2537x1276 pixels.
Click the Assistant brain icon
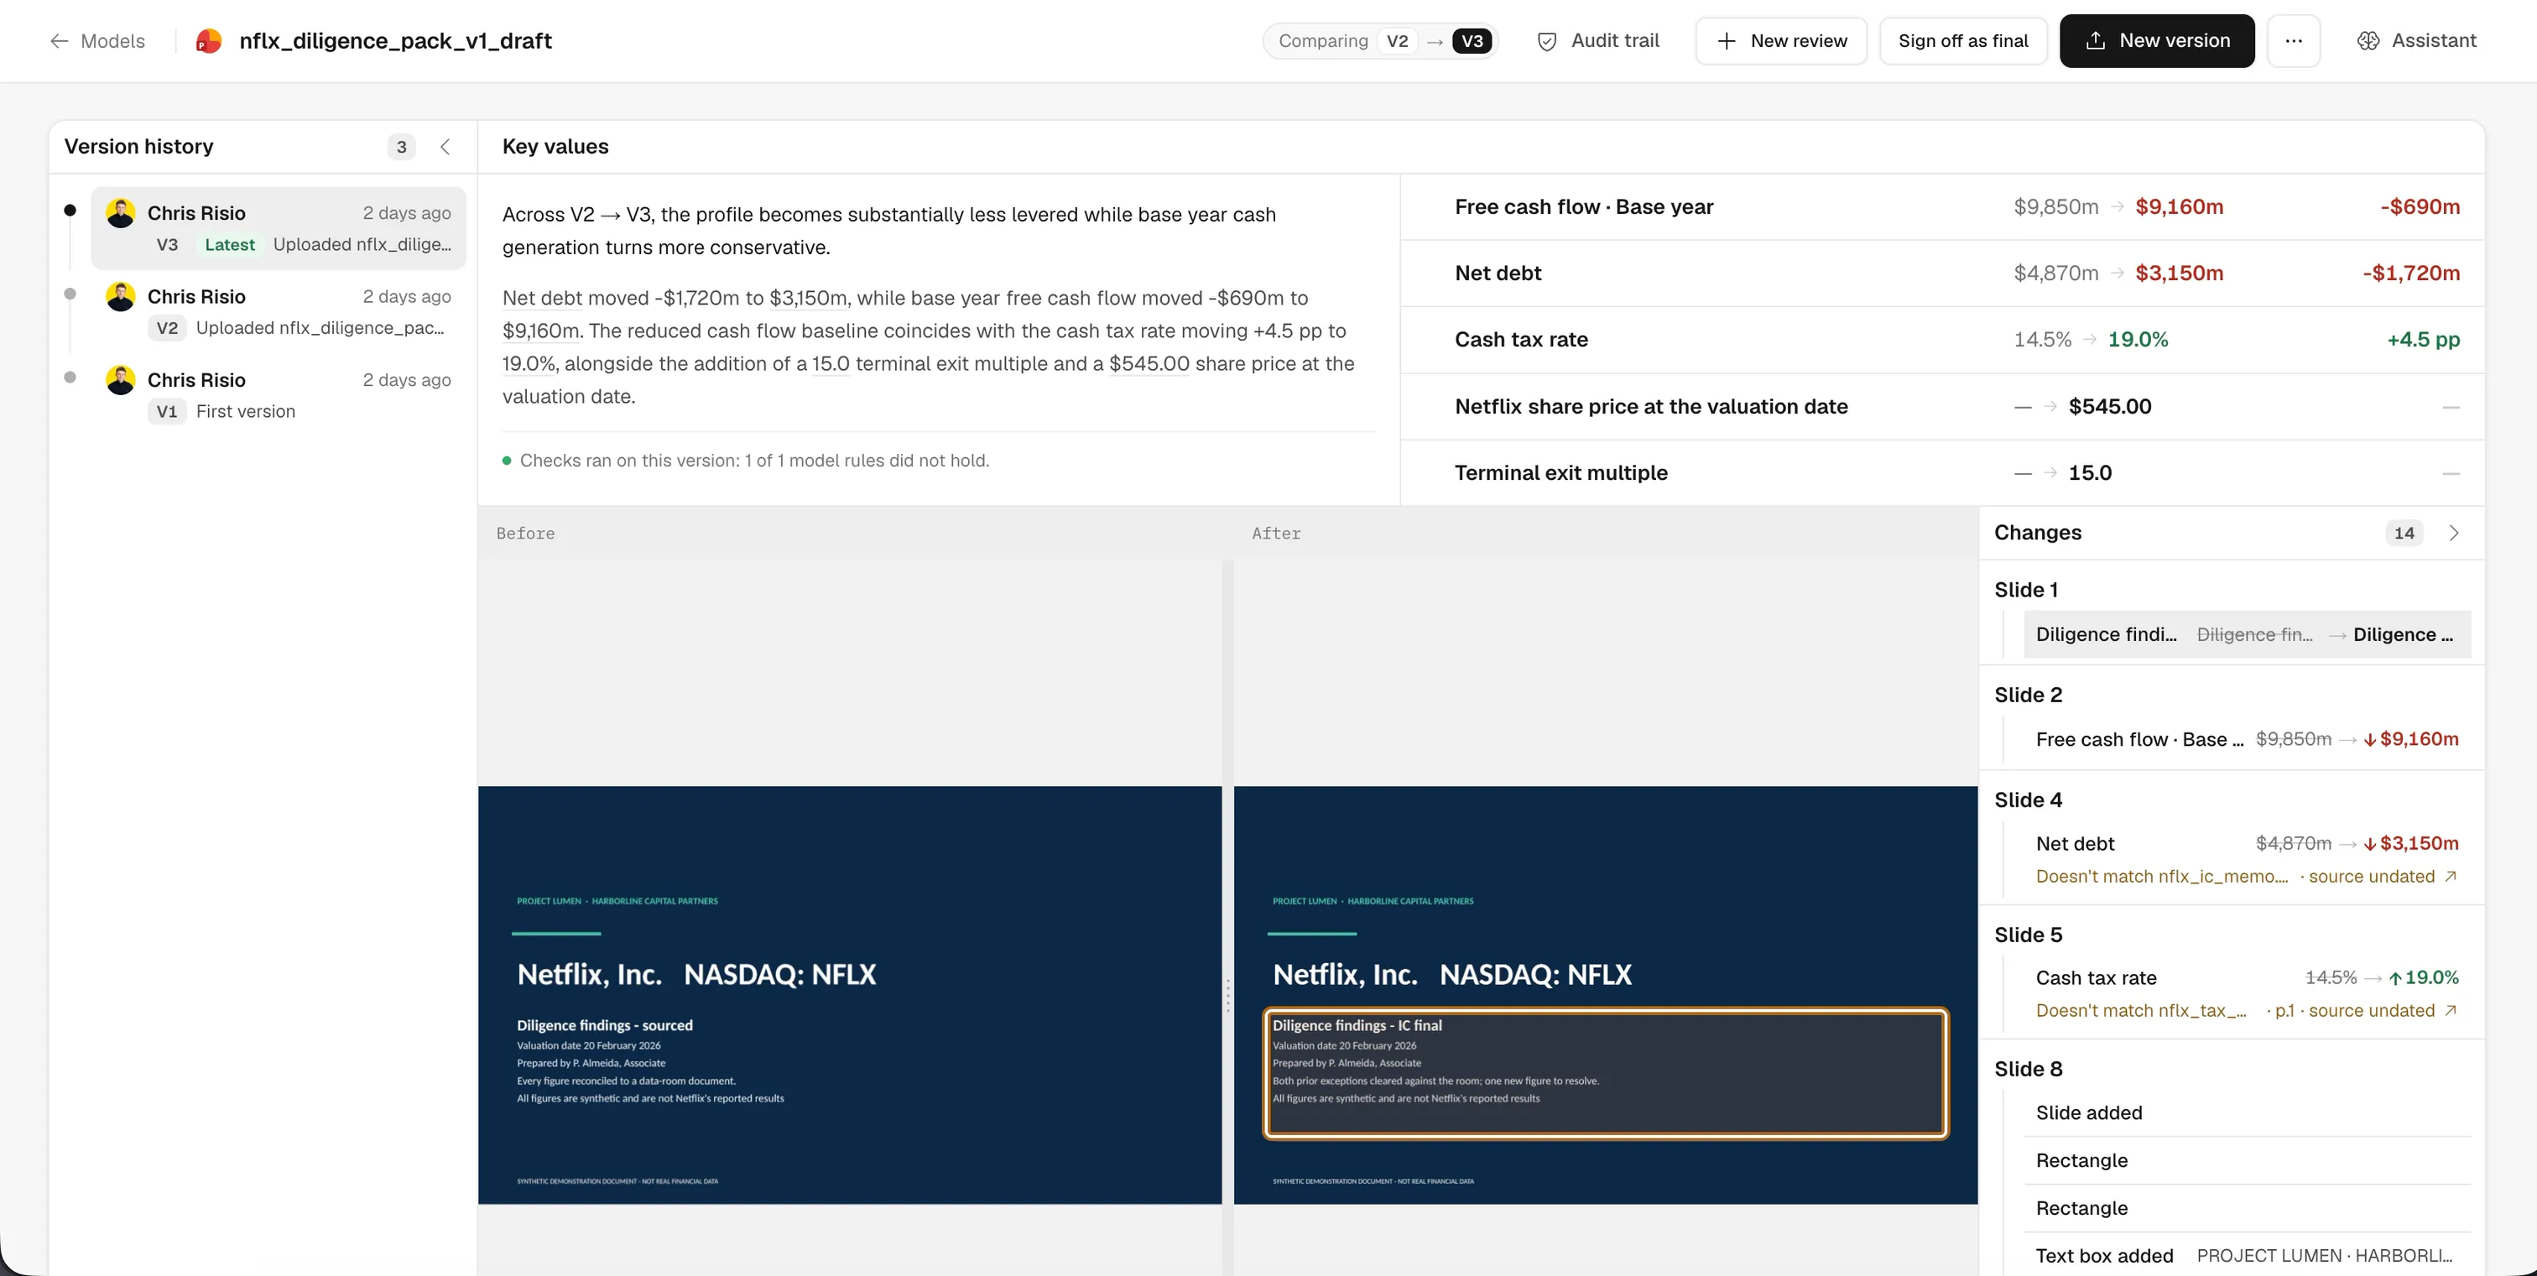(x=2368, y=40)
